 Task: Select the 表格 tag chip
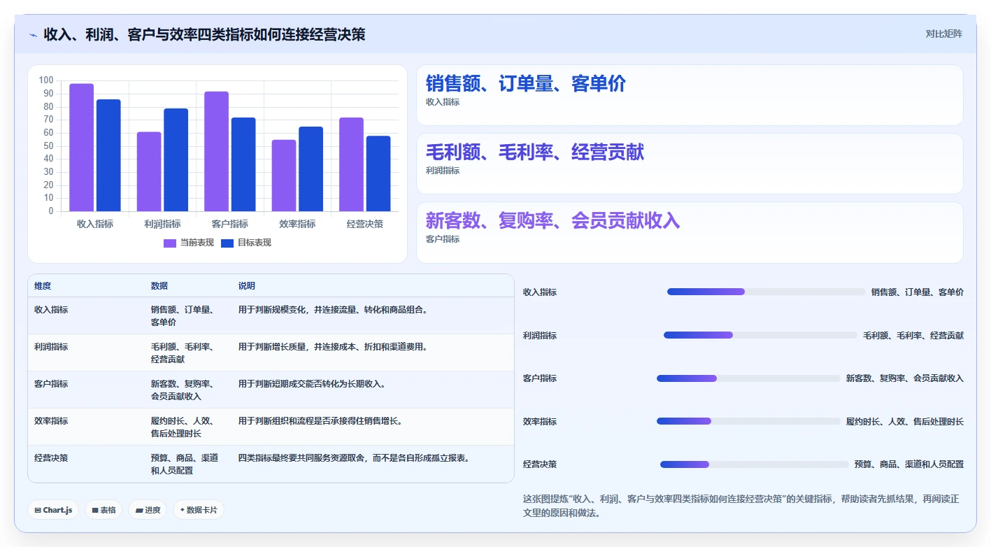pyautogui.click(x=104, y=510)
